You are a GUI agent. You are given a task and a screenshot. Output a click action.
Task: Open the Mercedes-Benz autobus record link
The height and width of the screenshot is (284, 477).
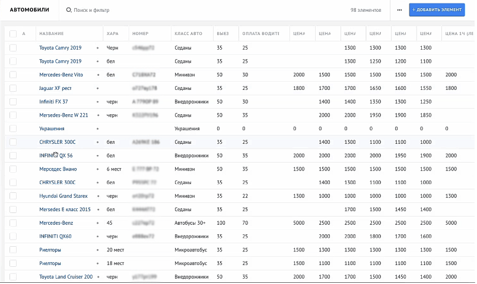point(56,223)
